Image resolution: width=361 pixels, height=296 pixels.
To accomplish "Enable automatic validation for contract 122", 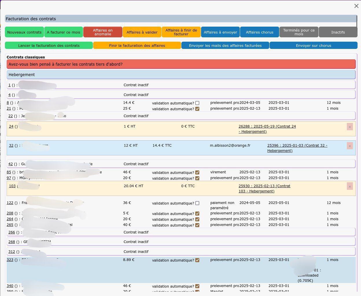I will pos(197,203).
